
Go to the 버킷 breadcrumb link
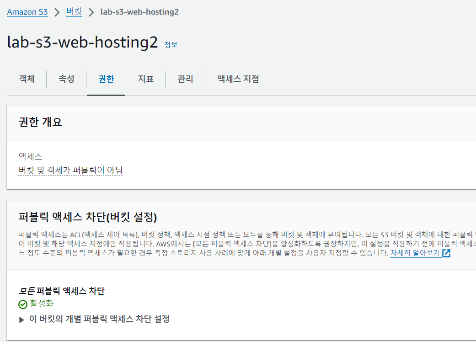click(74, 11)
